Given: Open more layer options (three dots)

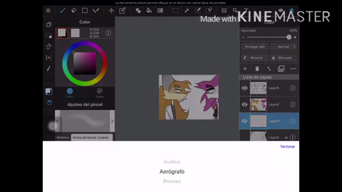Looking at the screenshot, I should [x=293, y=69].
